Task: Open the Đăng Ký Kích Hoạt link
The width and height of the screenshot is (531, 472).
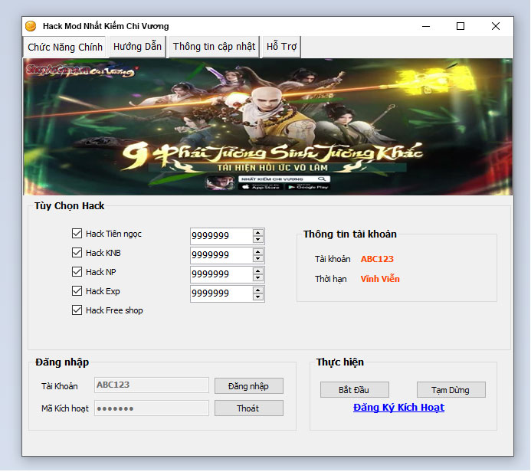Action: pos(398,408)
